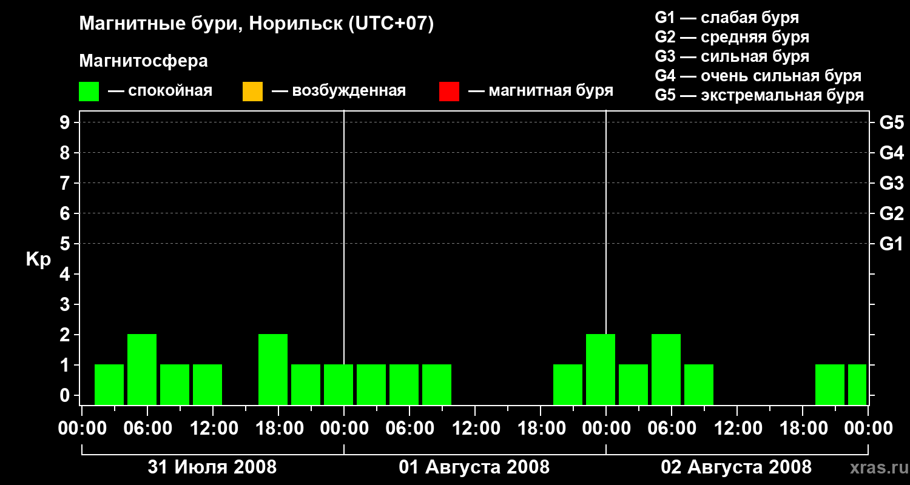Select the Kp 1 bar near 06:00 on 01 Августа
The height and width of the screenshot is (485, 910).
pos(404,384)
